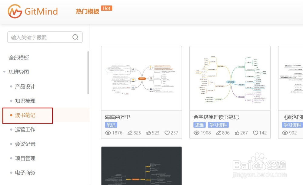Open the 《夏洛的 template thumbnail
The height and width of the screenshot is (185, 303).
tap(291, 78)
